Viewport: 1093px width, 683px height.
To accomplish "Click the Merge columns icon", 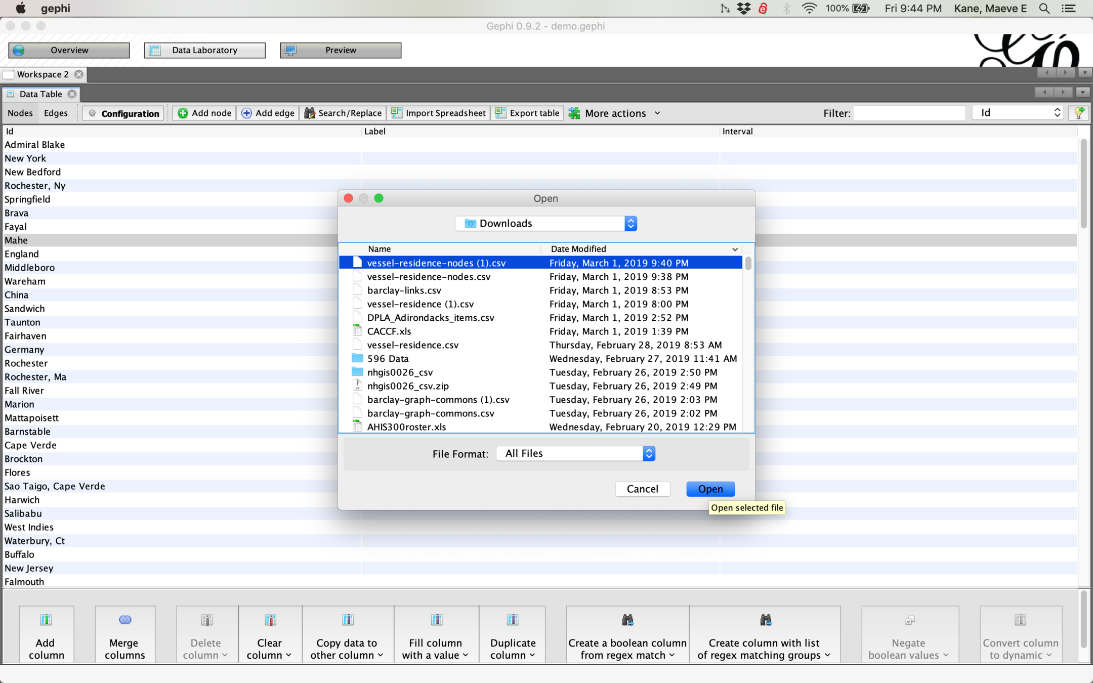I will point(124,620).
